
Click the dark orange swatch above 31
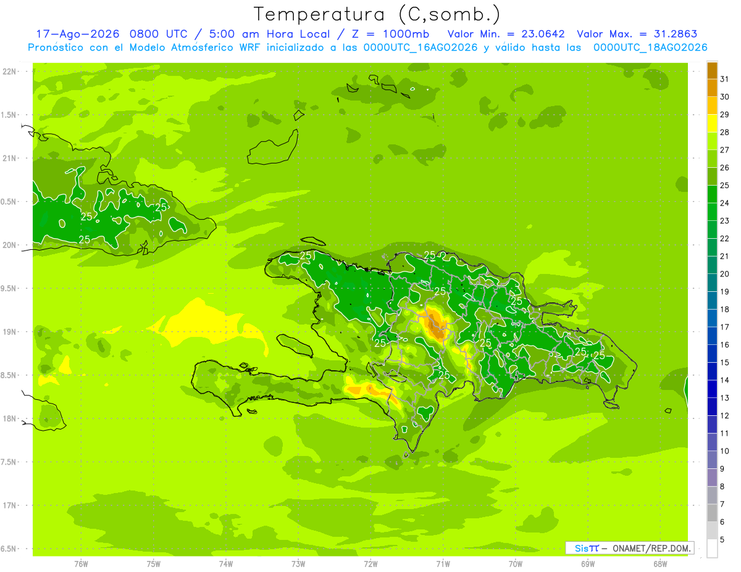pos(712,70)
